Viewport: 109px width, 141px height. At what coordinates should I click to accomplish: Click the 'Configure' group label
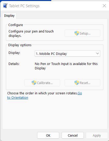(x=15, y=25)
